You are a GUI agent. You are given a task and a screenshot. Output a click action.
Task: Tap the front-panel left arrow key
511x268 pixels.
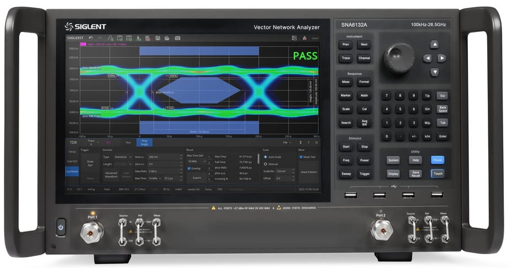point(427,58)
